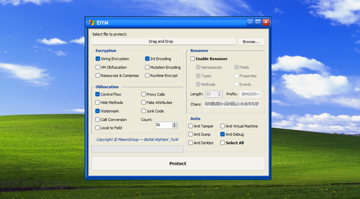This screenshot has height=199, width=360.
Task: Check Select All in Antis
Action: [x=222, y=143]
